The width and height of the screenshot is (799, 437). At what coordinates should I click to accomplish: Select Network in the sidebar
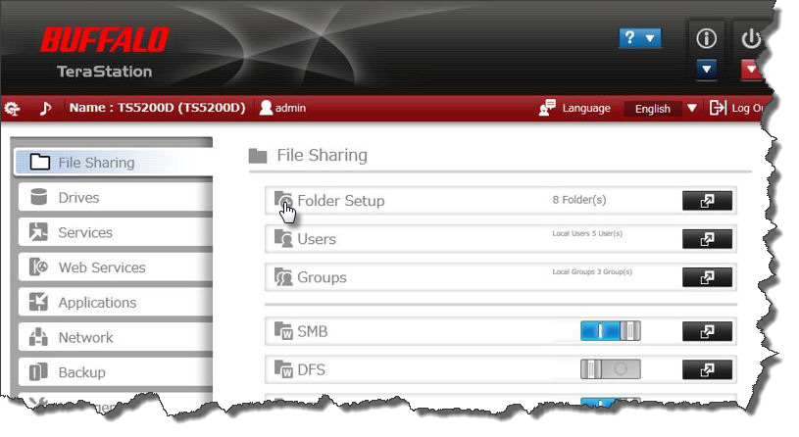tap(115, 337)
